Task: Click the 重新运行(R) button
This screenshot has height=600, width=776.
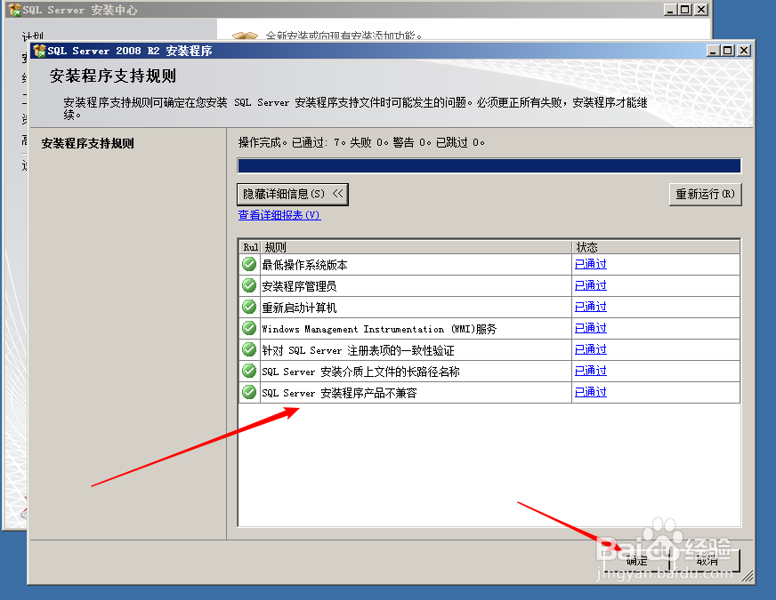Action: tap(705, 195)
